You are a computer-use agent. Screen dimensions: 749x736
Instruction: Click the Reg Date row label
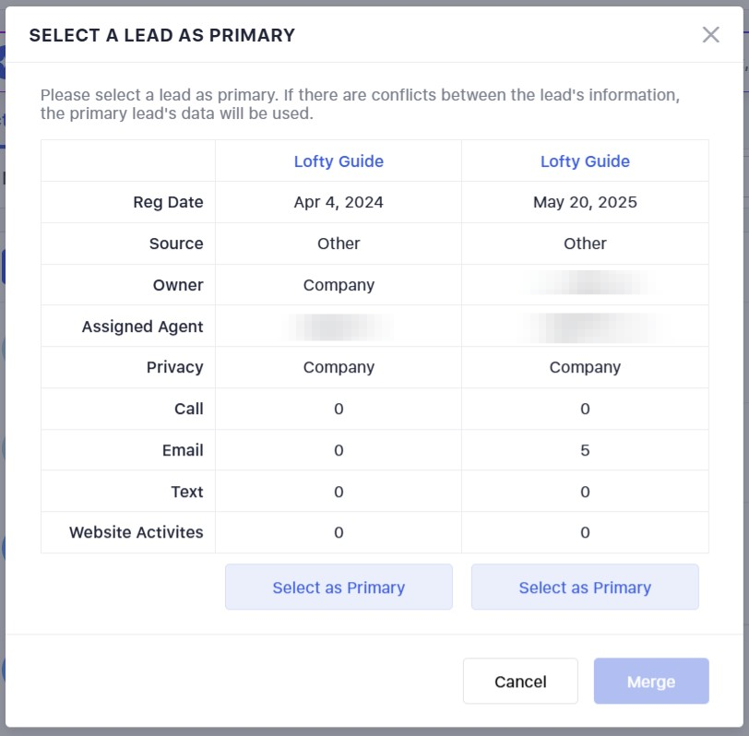pyautogui.click(x=168, y=203)
